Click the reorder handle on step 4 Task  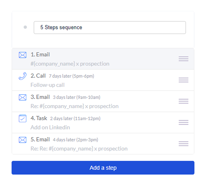tap(184, 123)
